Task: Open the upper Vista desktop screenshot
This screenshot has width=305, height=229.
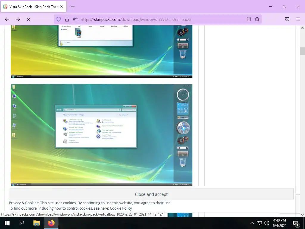Action: click(102, 51)
